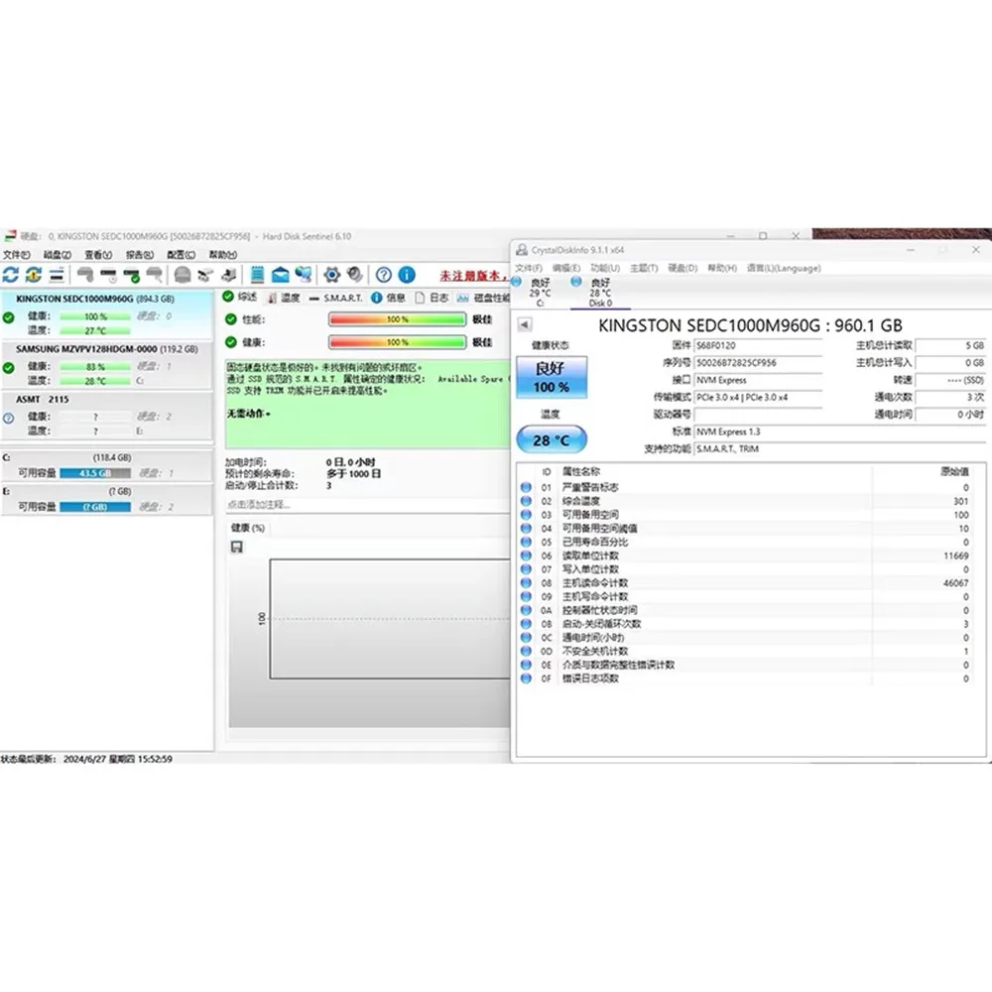The height and width of the screenshot is (992, 992).
Task: Click the speaker sound toolbar icon
Action: coord(355,275)
